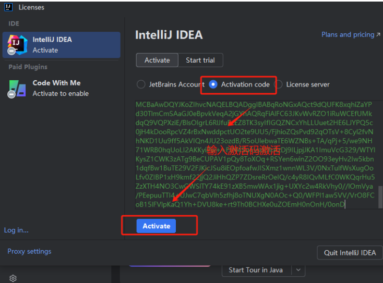Click Quit IntelliJ IDEA button

pyautogui.click(x=350, y=253)
